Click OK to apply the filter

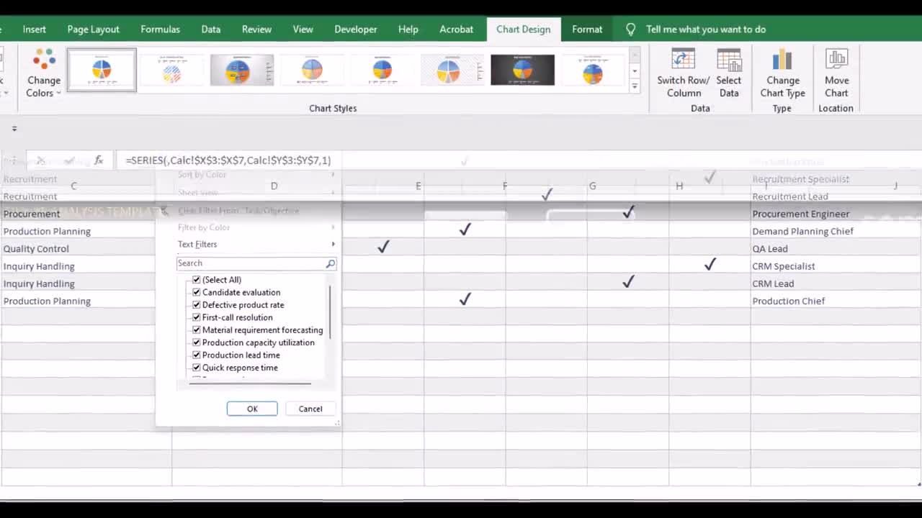coord(252,409)
